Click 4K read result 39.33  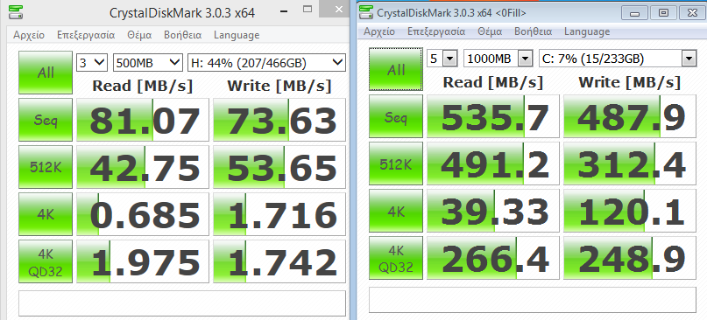point(493,211)
